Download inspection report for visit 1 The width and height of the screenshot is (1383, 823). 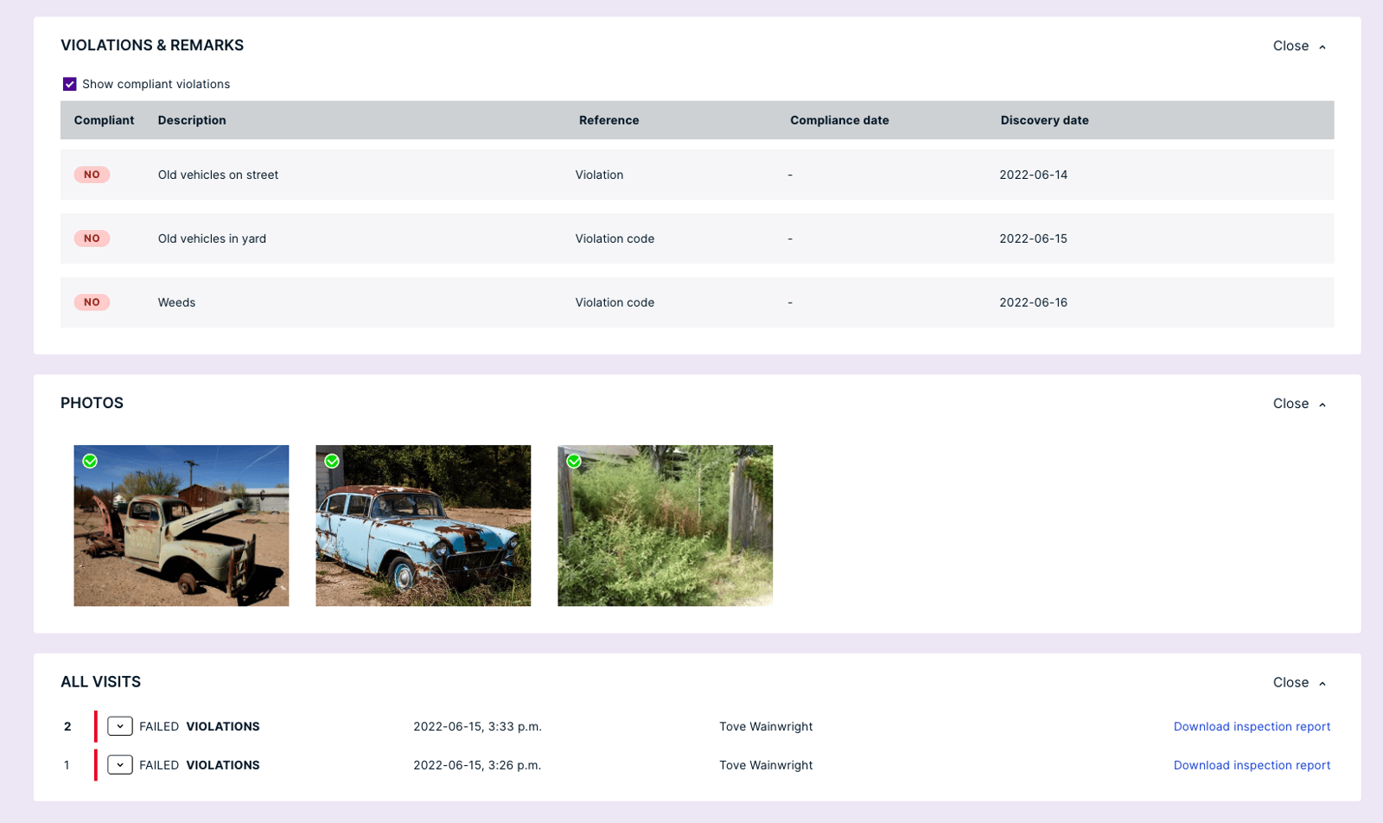1251,765
